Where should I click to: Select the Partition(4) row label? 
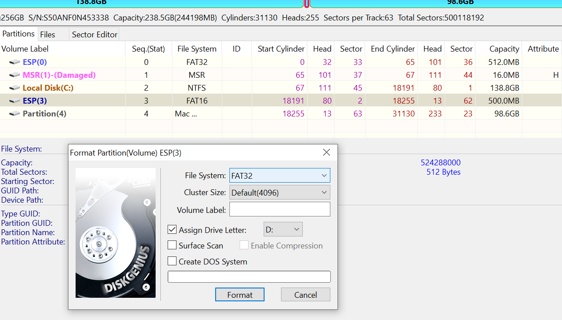[x=44, y=114]
